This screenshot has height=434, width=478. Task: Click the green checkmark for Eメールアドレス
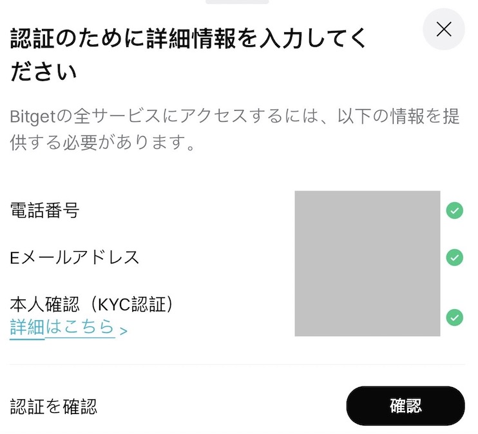tap(455, 258)
